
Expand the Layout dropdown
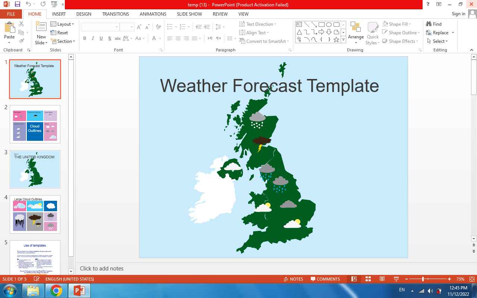tap(63, 24)
